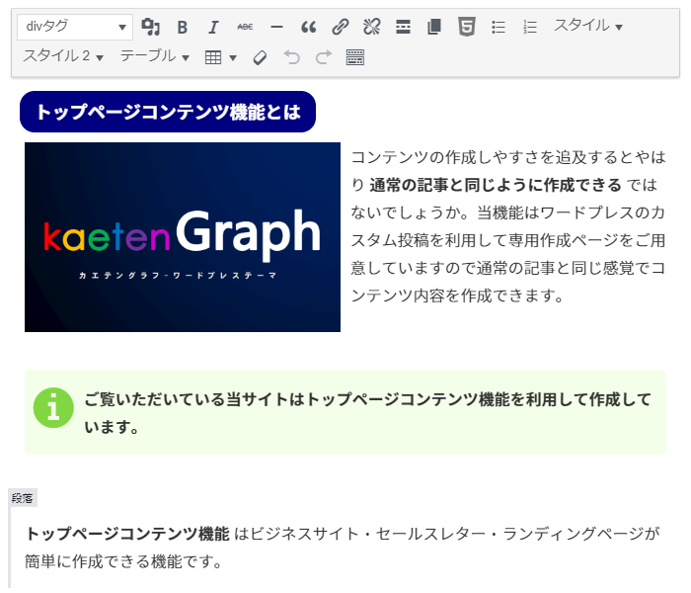Viewport: 691px width, 593px height.
Task: Insert a page break
Action: [434, 28]
